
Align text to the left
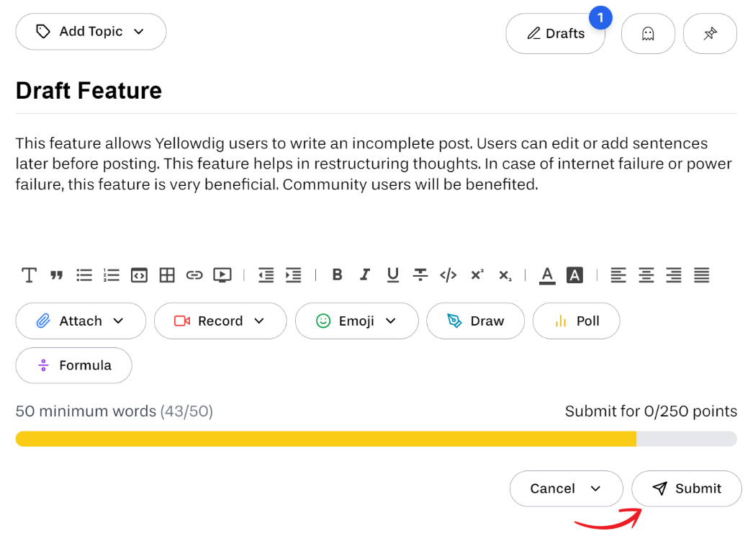pos(618,275)
